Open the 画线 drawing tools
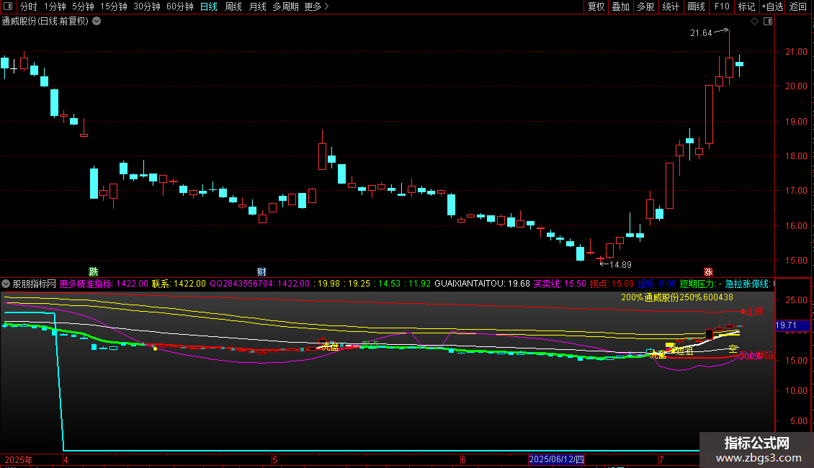The image size is (814, 468). coord(696,6)
